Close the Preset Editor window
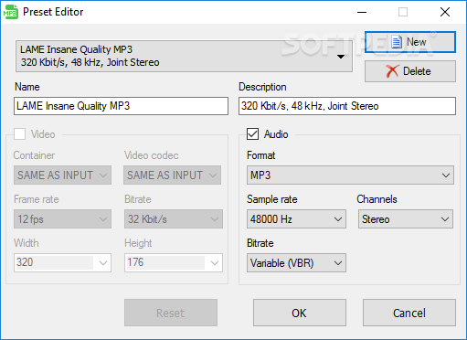Viewport: 467px width, 340px height. coord(445,12)
